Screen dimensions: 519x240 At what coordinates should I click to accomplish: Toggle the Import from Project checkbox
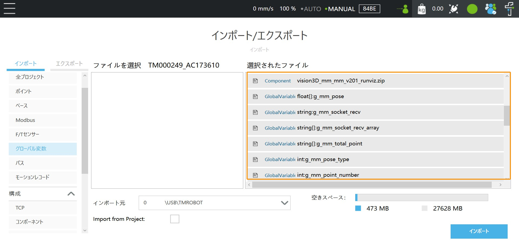point(175,219)
